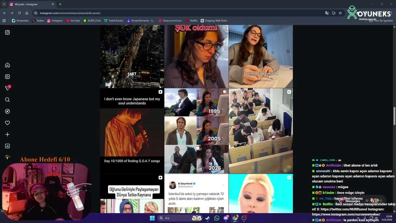Reload the Instagram page
The image size is (396, 223).
point(19,13)
